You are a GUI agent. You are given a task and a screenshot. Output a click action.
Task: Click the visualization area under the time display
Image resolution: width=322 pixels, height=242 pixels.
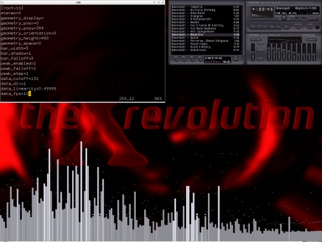tap(261, 15)
